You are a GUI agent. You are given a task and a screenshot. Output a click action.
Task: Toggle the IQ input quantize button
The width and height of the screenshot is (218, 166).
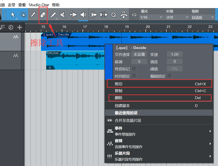pos(134,15)
